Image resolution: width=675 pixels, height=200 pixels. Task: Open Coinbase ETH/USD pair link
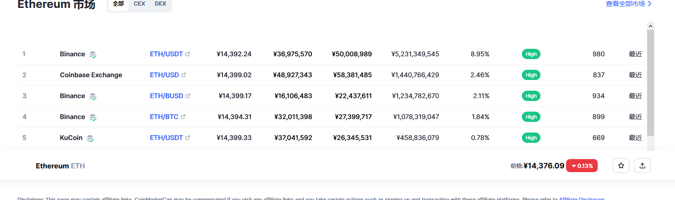pyautogui.click(x=164, y=75)
